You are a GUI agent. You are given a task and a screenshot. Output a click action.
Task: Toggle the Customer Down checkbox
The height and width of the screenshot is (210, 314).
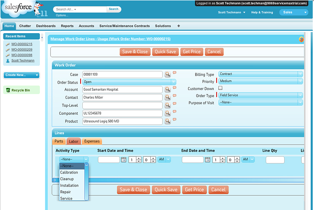click(x=220, y=88)
